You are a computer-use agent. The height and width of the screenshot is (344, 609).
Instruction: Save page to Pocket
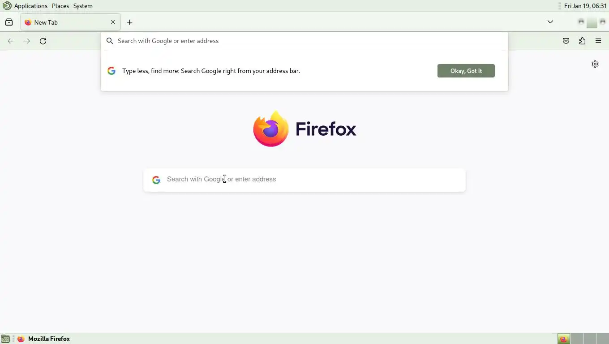[566, 41]
